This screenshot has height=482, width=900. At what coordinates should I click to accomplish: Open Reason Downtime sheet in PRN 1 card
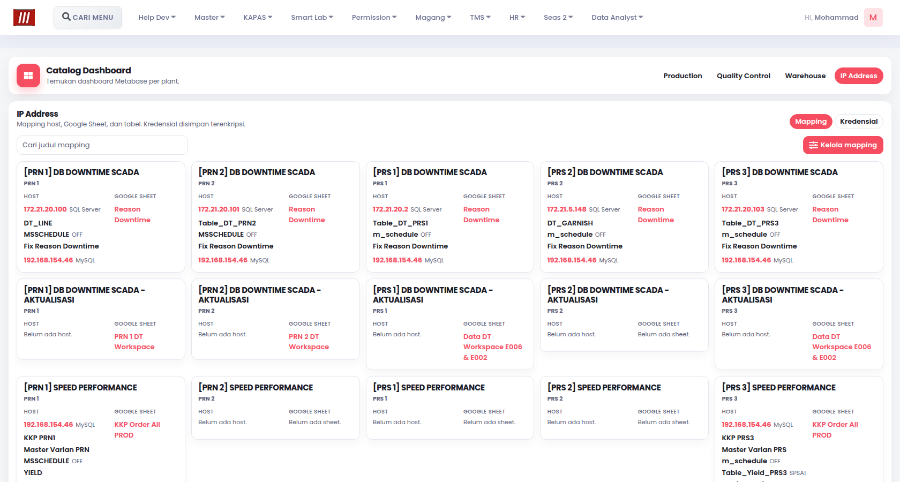pos(132,215)
